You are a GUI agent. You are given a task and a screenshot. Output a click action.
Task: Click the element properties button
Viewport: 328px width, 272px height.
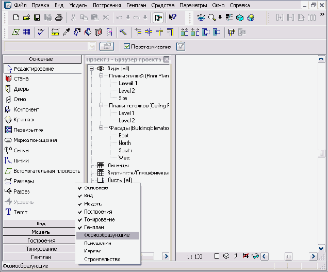107,46
